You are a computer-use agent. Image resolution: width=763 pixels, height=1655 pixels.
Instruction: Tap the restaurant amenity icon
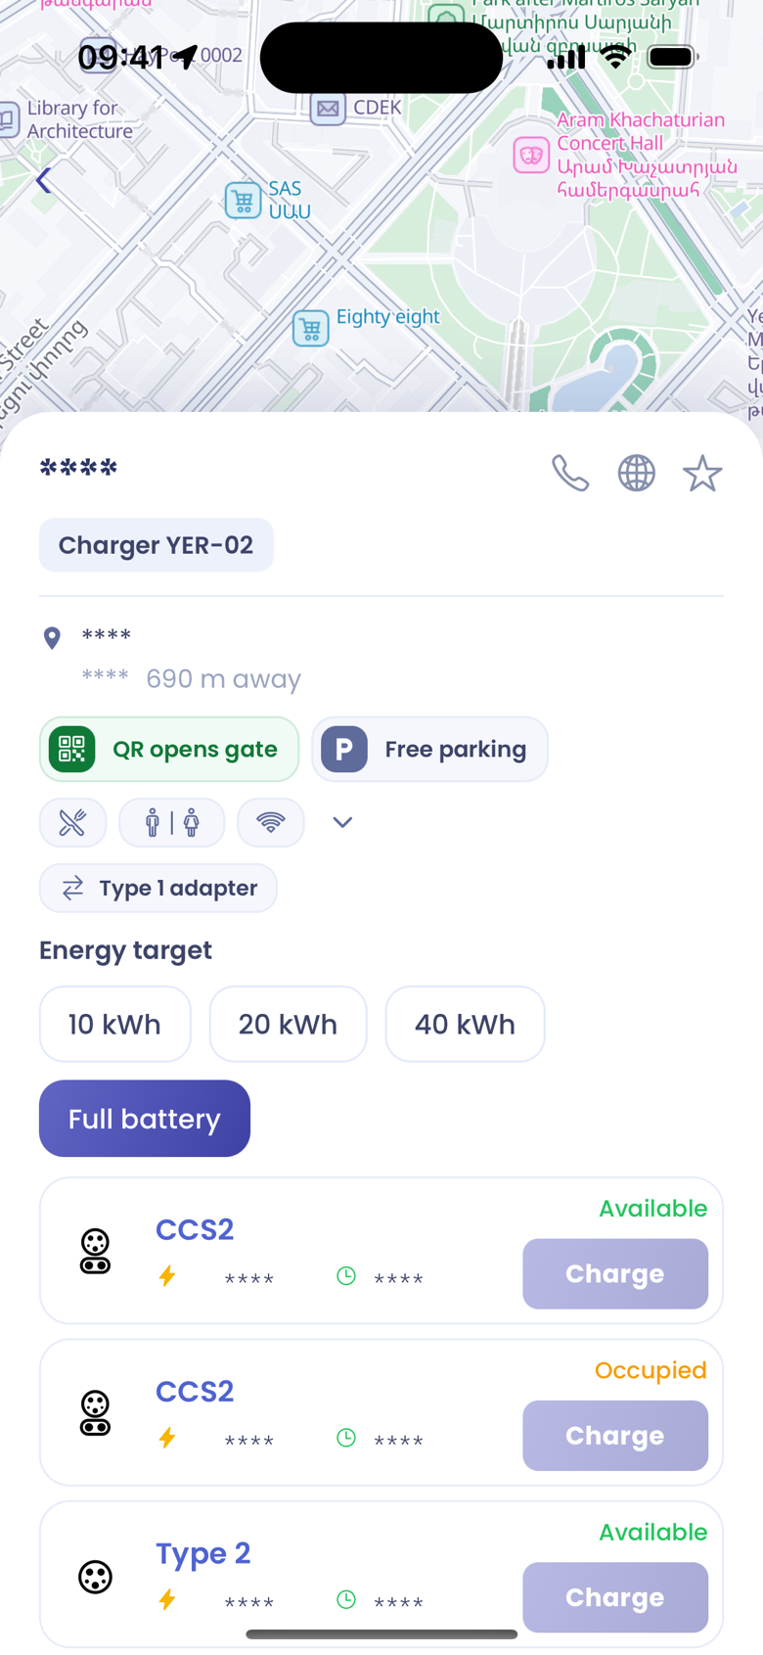coord(72,822)
